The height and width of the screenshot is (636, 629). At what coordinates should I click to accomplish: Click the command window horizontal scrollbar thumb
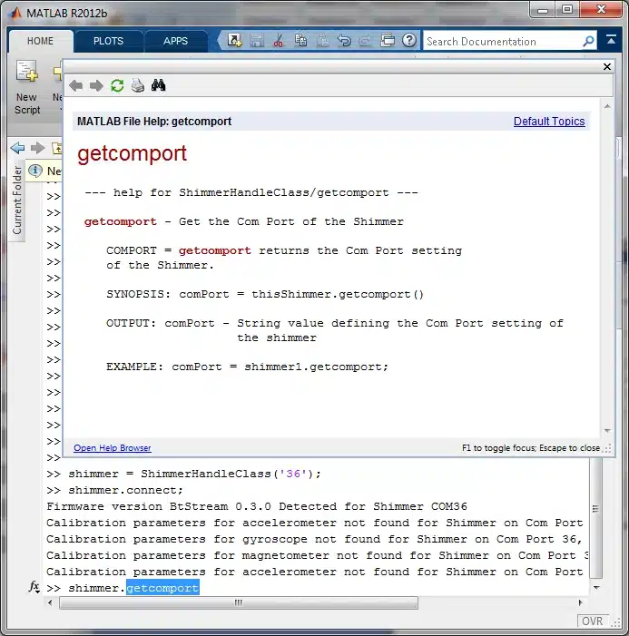point(239,602)
